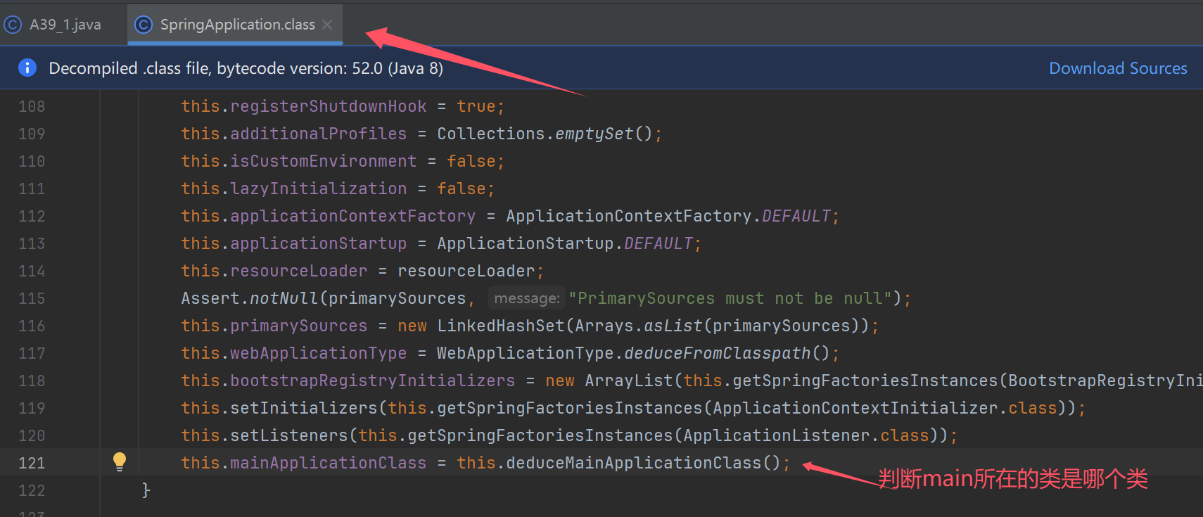The height and width of the screenshot is (517, 1203).
Task: Click the emptySet method call
Action: (594, 134)
